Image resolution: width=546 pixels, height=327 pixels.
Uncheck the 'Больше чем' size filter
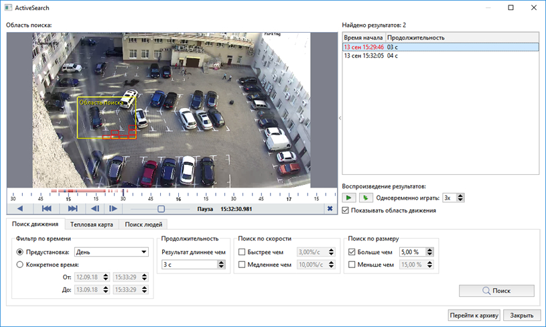tap(352, 252)
